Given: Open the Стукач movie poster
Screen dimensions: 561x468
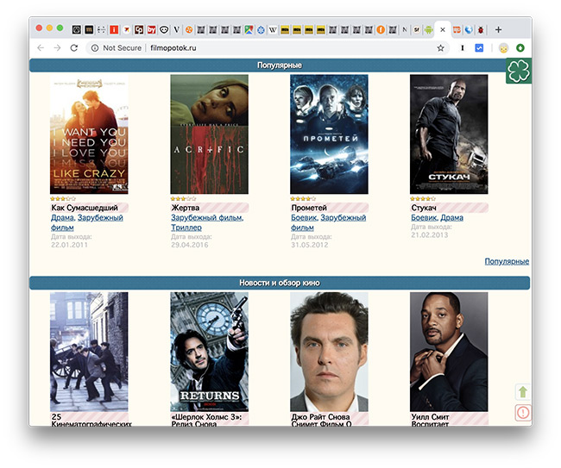Looking at the screenshot, I should tap(449, 134).
